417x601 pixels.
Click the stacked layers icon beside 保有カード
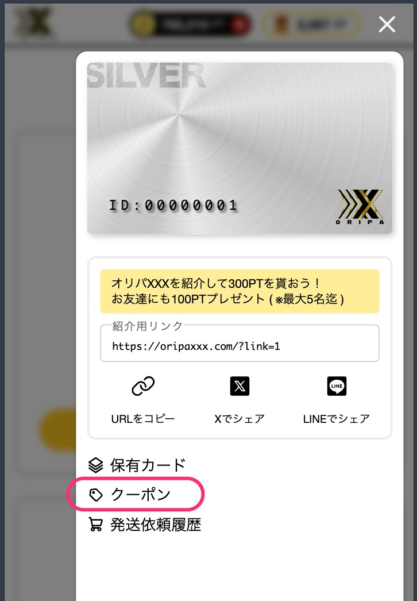pos(96,465)
